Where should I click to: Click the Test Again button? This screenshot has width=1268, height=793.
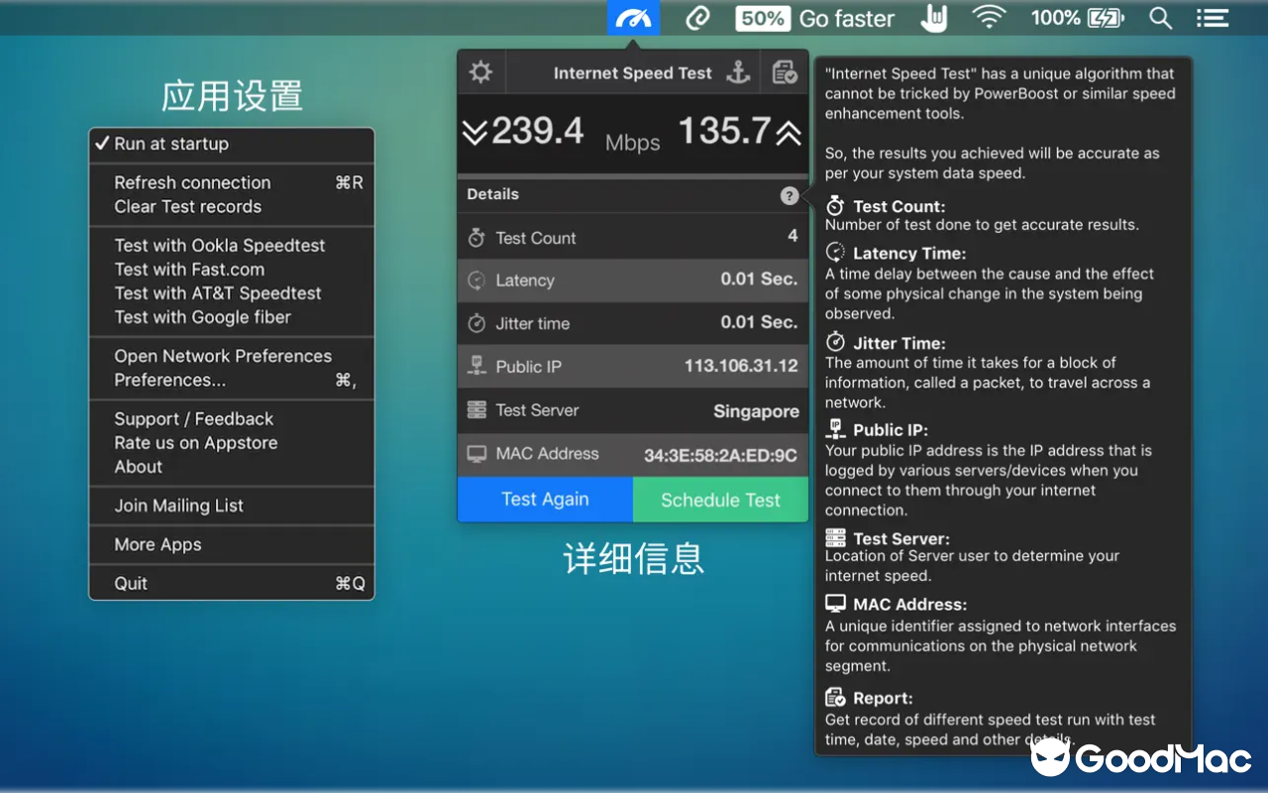coord(545,500)
